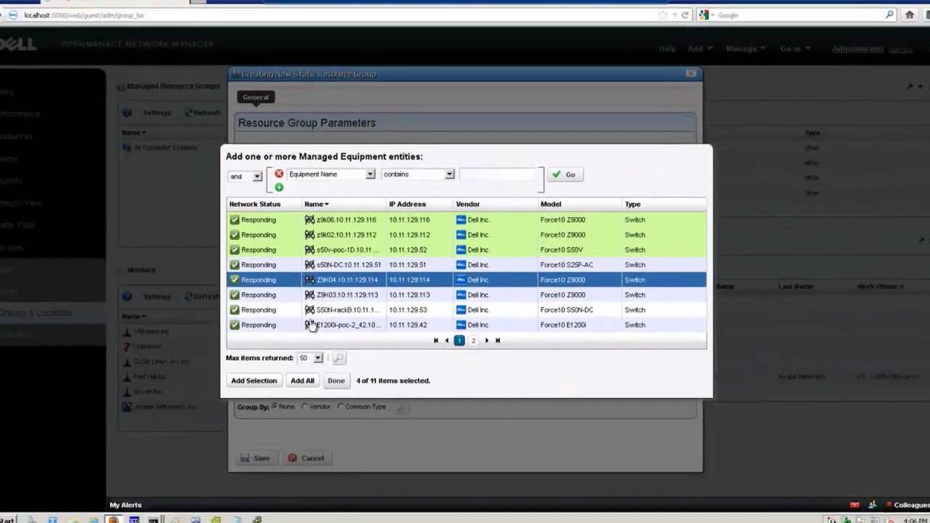
Task: Click the Responding status check for s50N-DC row
Action: (x=235, y=265)
